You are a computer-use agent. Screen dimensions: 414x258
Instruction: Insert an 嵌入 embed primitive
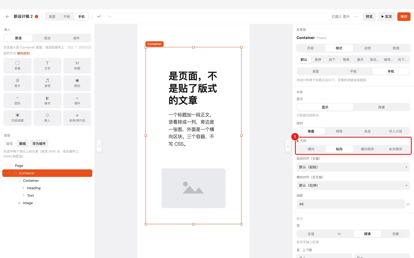tap(47, 118)
